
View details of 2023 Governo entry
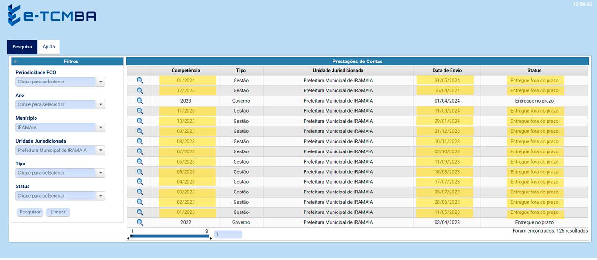point(139,101)
